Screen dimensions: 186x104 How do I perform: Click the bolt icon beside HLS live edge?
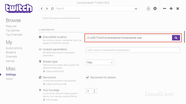(40, 90)
